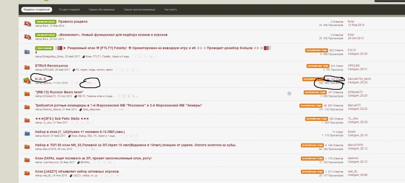Screen dimensions: 405x183
Task: Click green folder icon beside 'H JL O' topic
Action: (27, 80)
